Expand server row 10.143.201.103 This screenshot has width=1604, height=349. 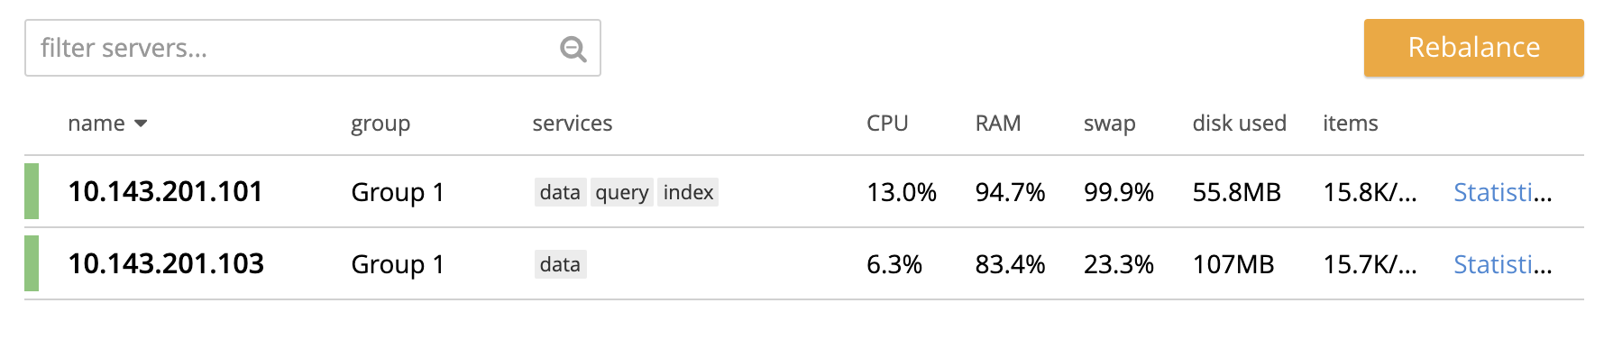[x=803, y=263]
